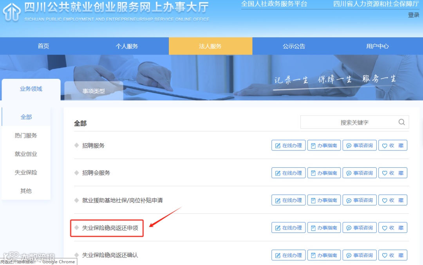Click 在线办理 for 失业保险稳岗返还申领
Viewport: 423px width, 265px height.
coord(288,228)
